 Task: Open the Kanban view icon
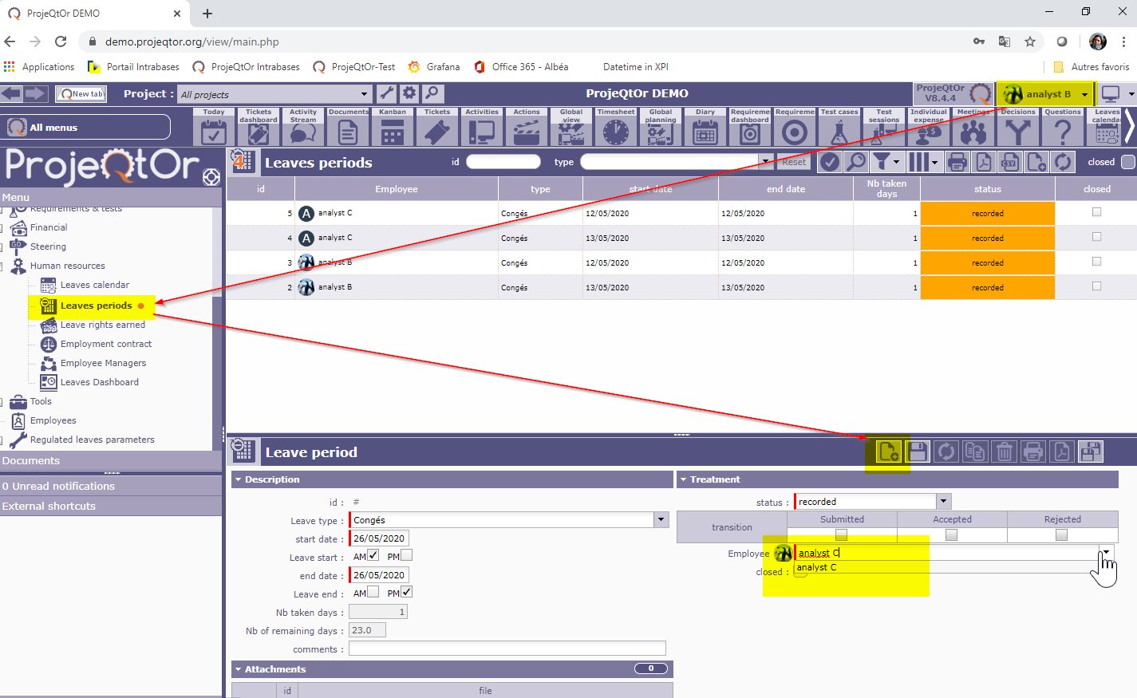393,132
